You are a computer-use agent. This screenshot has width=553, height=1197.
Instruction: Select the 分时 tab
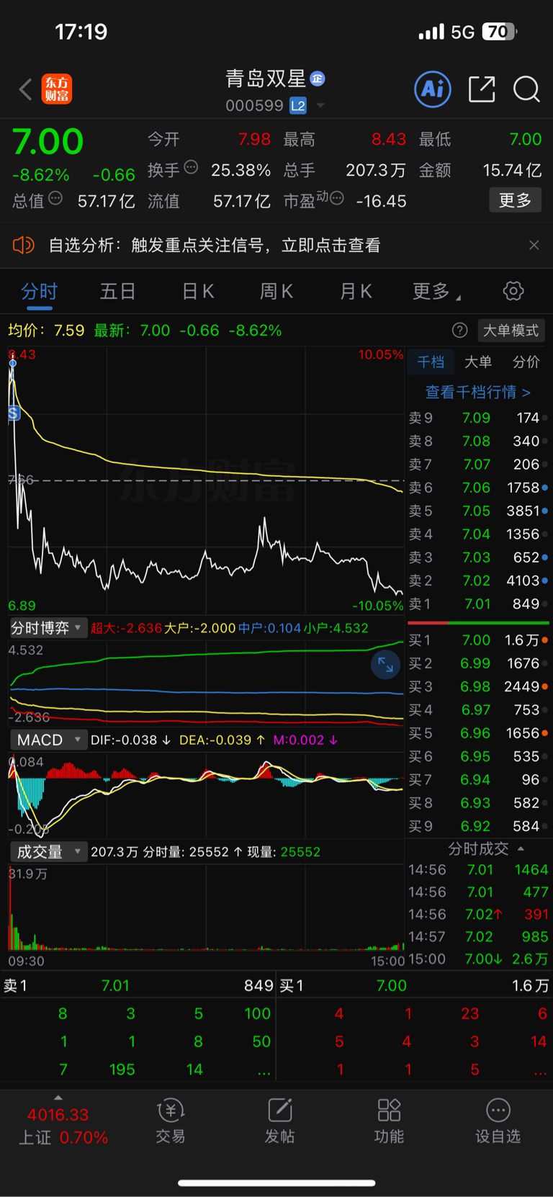[x=39, y=291]
